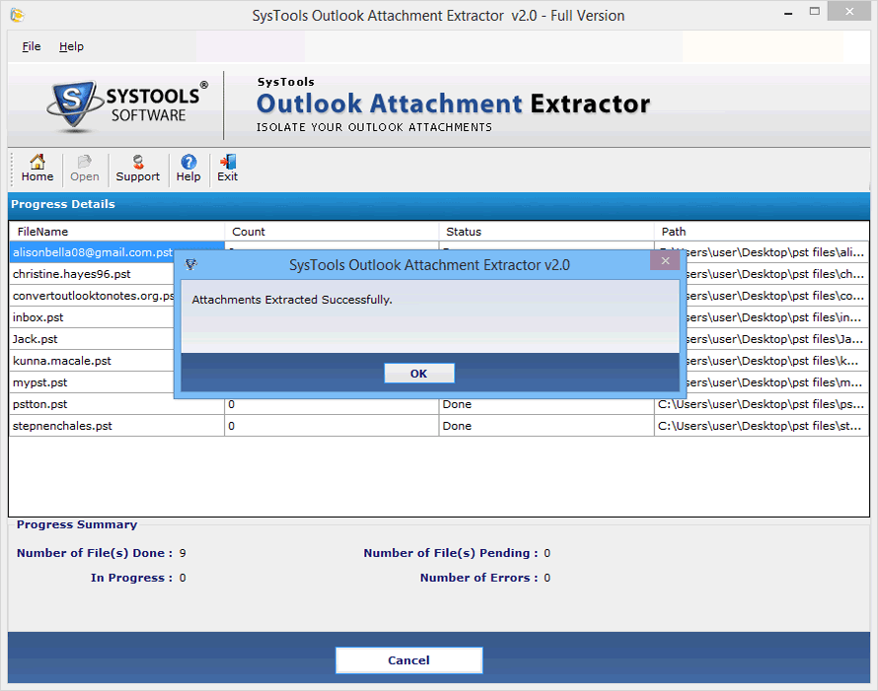Click the path cell for pstton.pst
The height and width of the screenshot is (691, 878).
pos(762,404)
